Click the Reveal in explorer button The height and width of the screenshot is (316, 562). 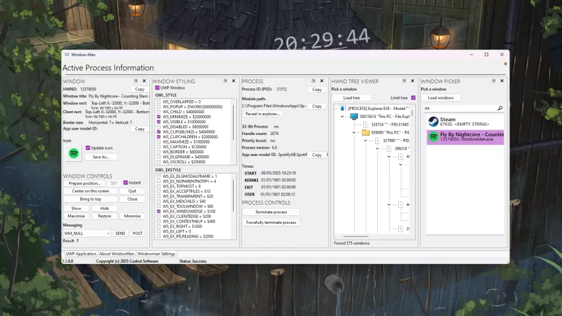(x=263, y=114)
